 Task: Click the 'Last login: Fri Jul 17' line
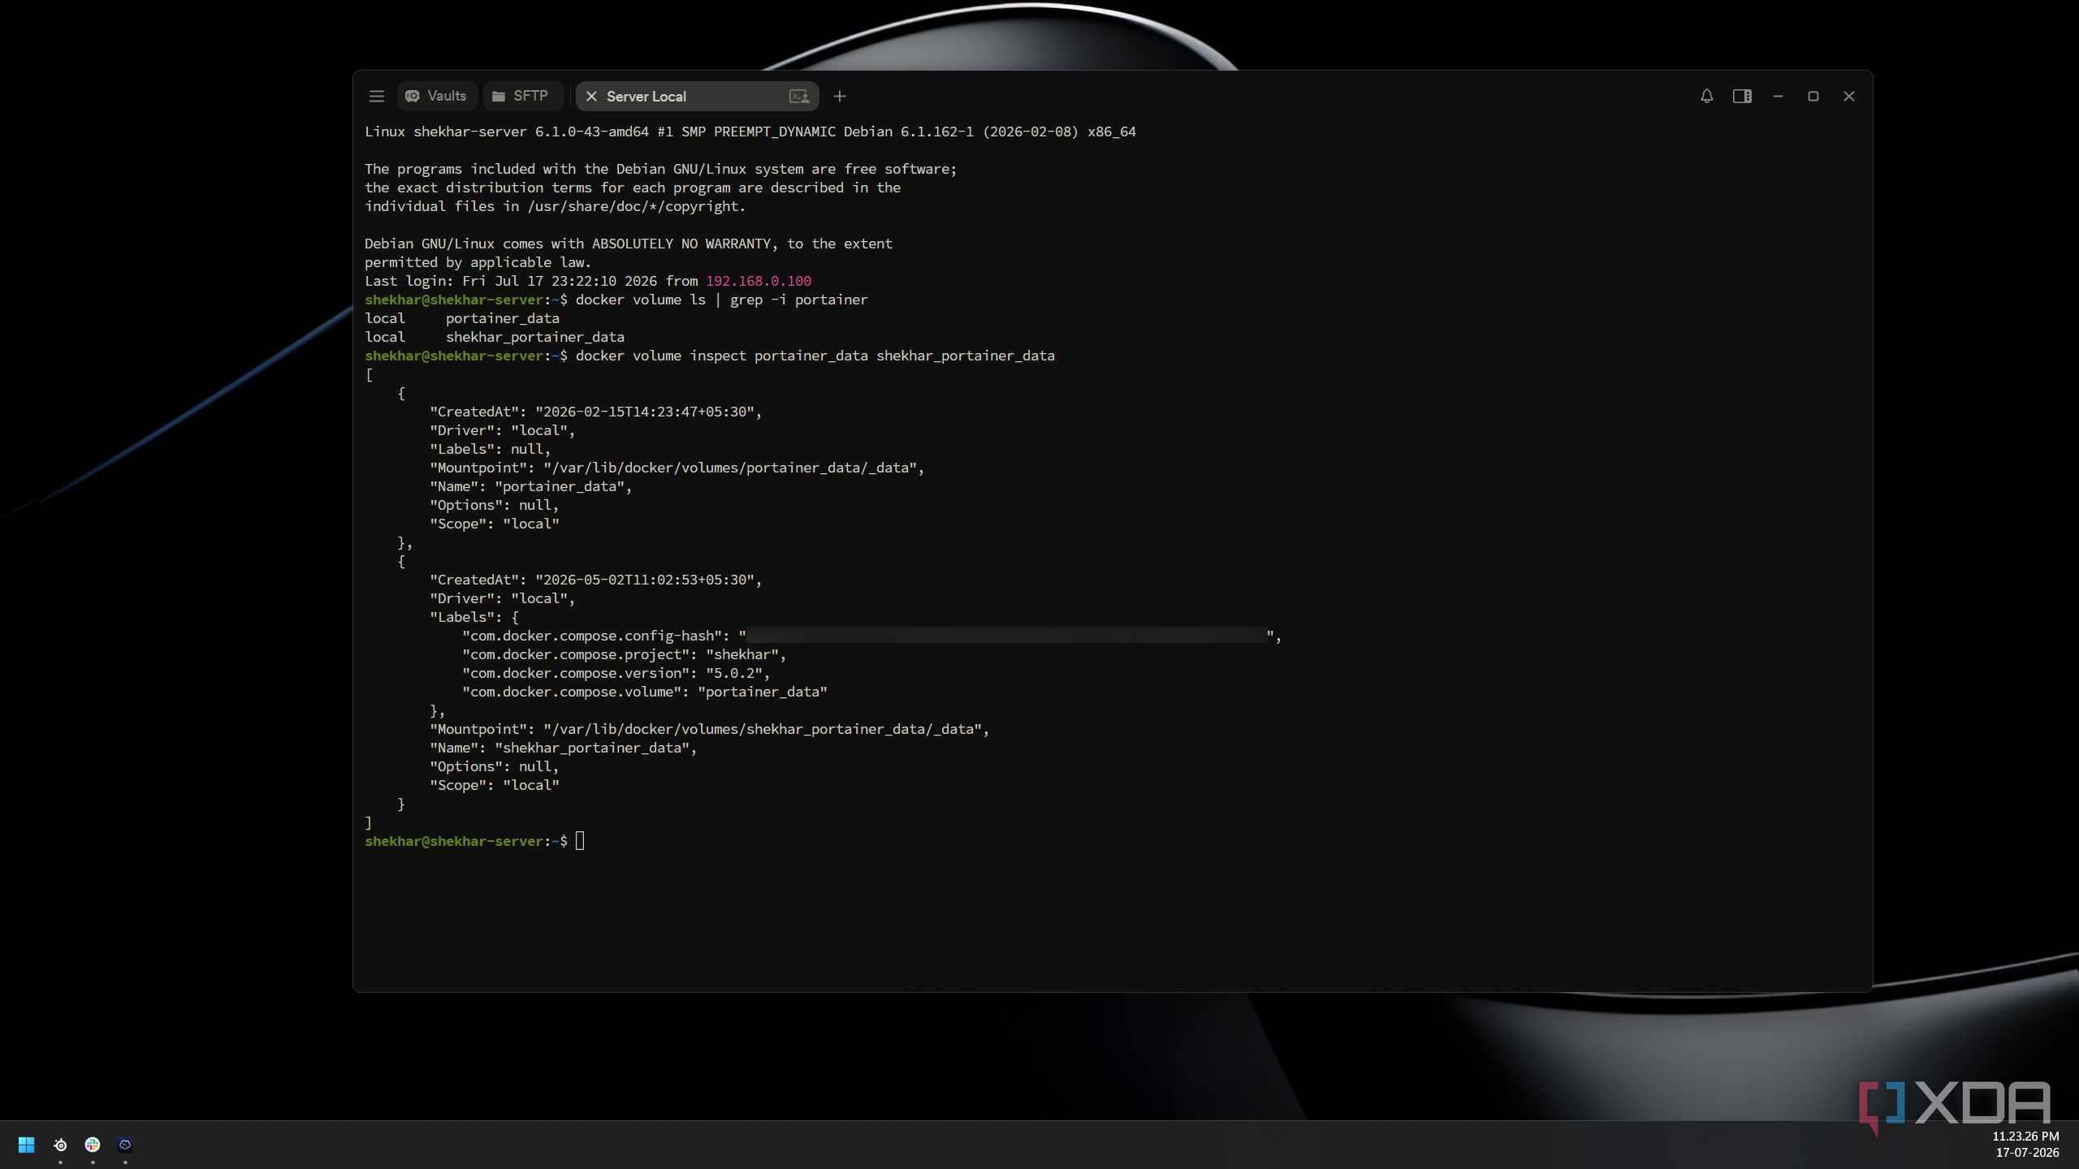click(x=587, y=281)
